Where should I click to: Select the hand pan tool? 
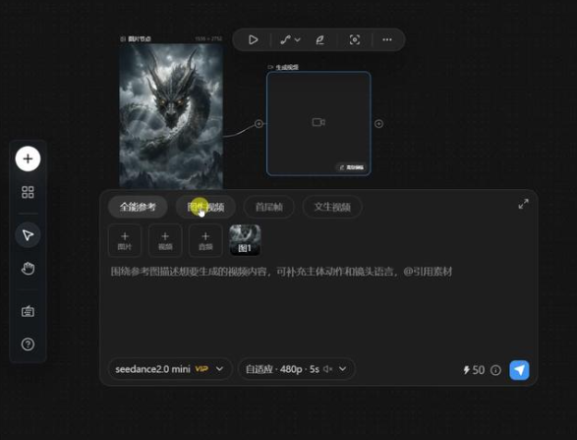tap(28, 269)
